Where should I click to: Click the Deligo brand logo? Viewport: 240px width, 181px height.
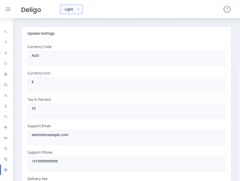tap(31, 10)
